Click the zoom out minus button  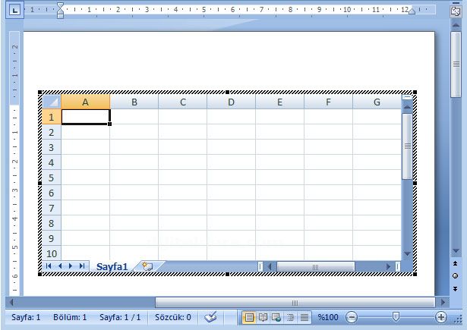[352, 317]
